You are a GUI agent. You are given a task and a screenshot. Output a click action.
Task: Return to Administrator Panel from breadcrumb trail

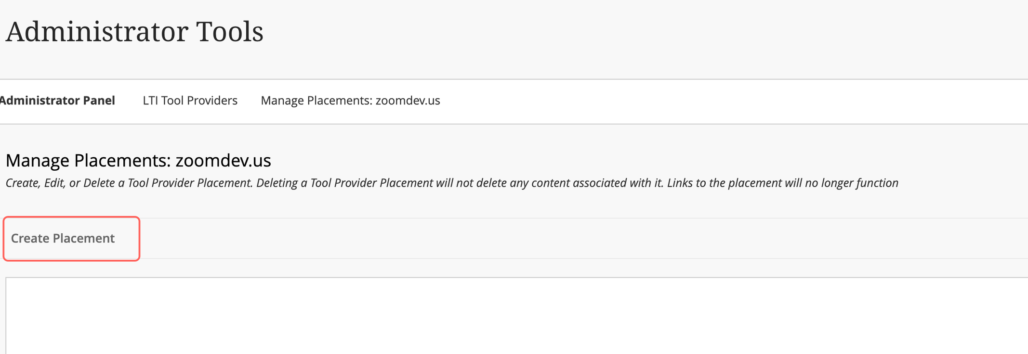57,101
